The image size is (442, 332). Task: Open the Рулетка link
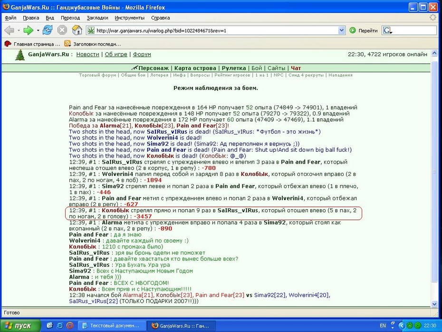[234, 68]
